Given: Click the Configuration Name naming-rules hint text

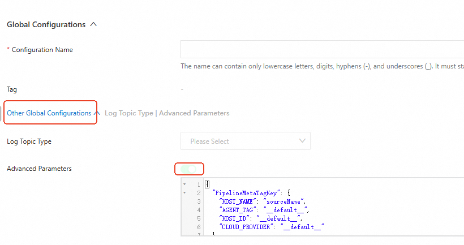Looking at the screenshot, I should (x=323, y=66).
